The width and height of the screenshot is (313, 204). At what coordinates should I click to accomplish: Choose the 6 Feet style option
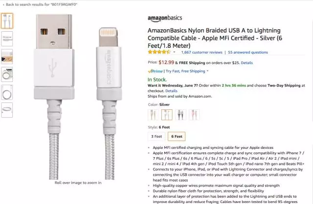[x=176, y=137]
